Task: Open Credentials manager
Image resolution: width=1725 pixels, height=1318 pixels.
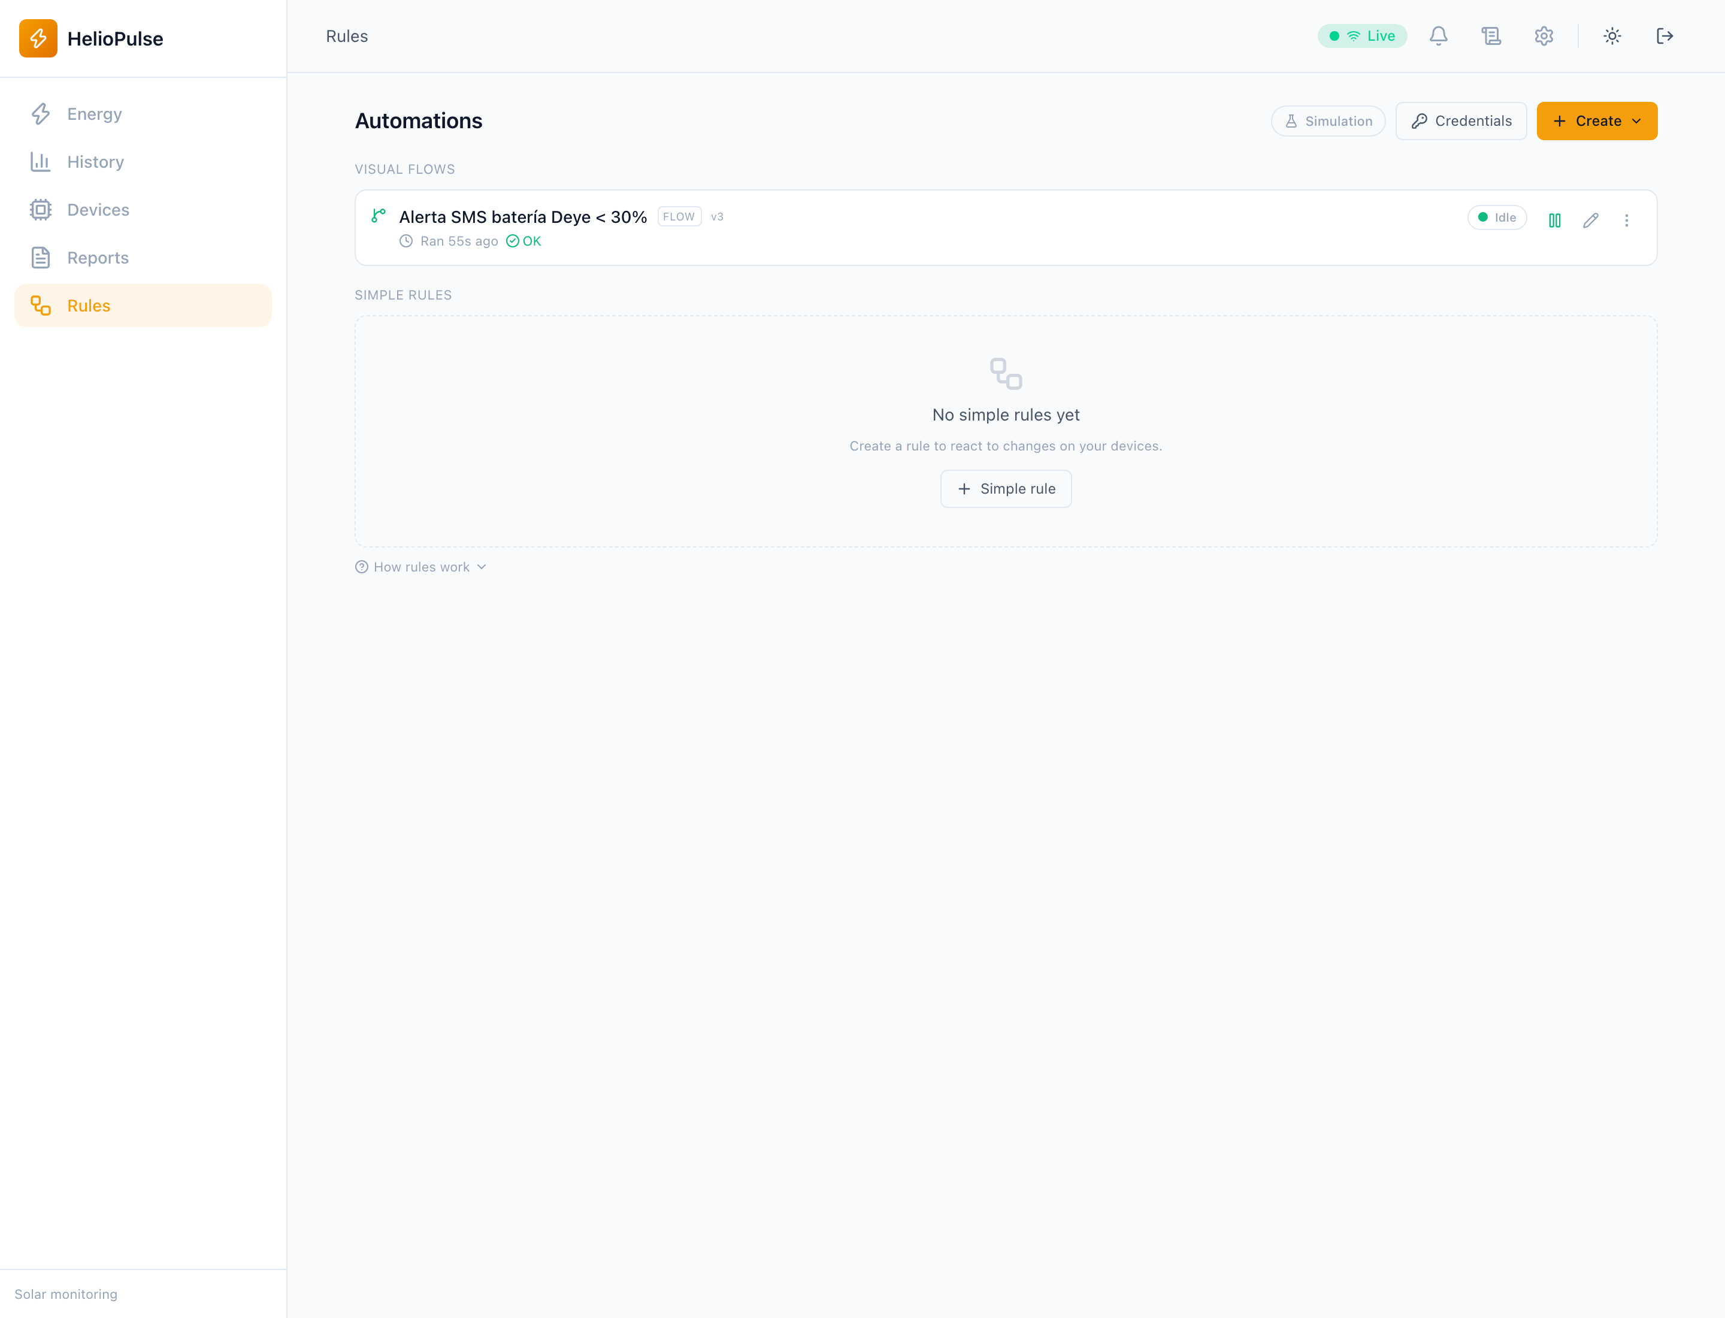Action: pyautogui.click(x=1461, y=121)
